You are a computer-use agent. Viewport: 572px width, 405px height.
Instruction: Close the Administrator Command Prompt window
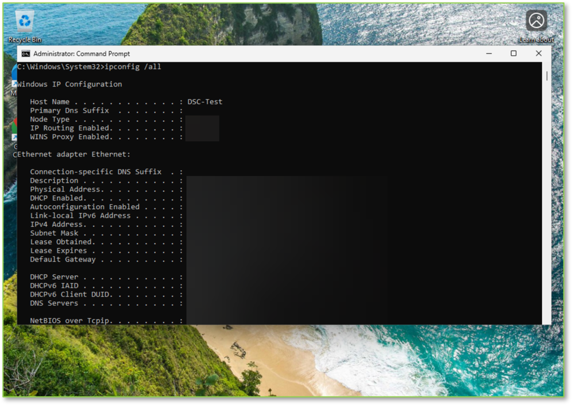(x=539, y=53)
